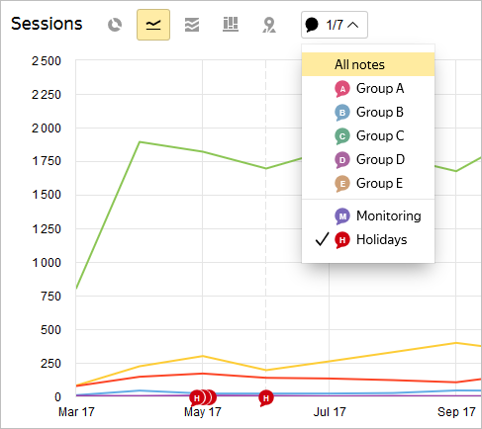Image resolution: width=482 pixels, height=429 pixels.
Task: Open the map view icon
Action: click(x=269, y=25)
